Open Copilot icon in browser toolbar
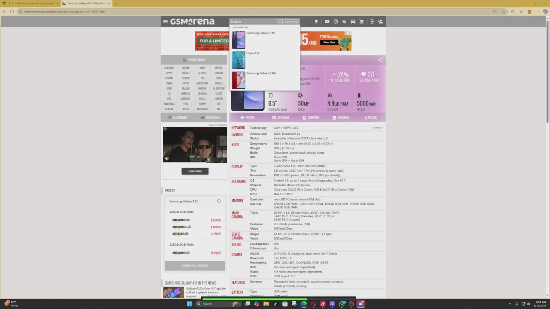The width and height of the screenshot is (550, 309). [546, 12]
